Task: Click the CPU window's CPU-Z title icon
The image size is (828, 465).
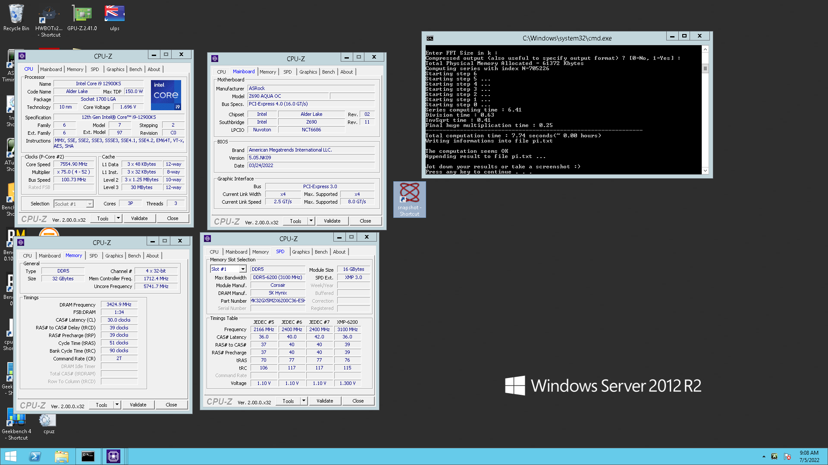Action: [x=22, y=56]
